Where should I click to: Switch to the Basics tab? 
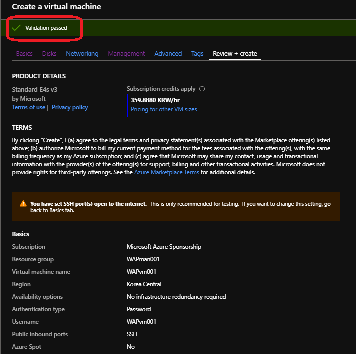(x=24, y=54)
